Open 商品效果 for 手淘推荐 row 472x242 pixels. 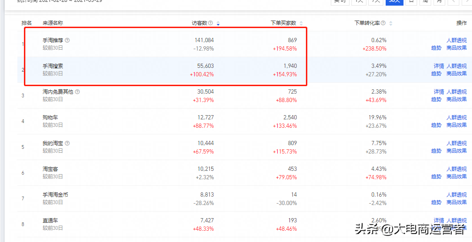coord(457,48)
